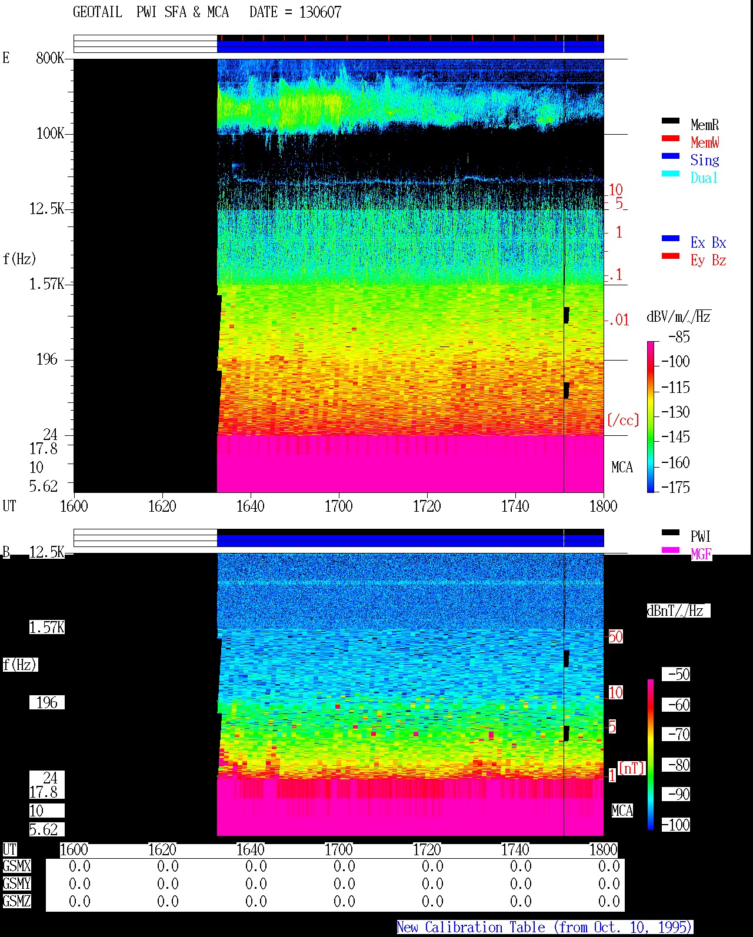Viewport: 753px width, 937px height.
Task: Click the dBV/m electric field color bar
Action: pos(651,417)
